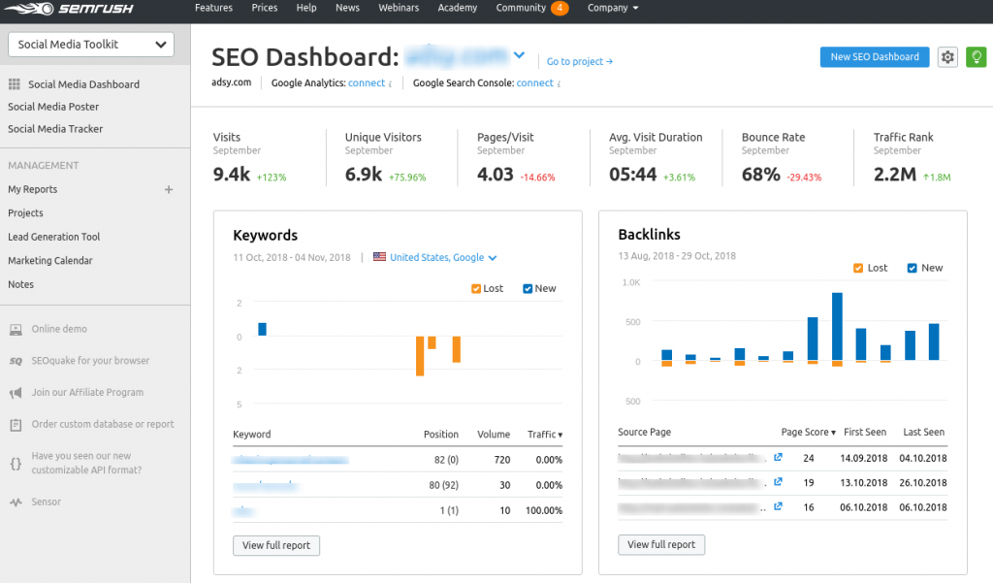993x583 pixels.
Task: Open Projects in sidebar
Action: pyautogui.click(x=25, y=212)
